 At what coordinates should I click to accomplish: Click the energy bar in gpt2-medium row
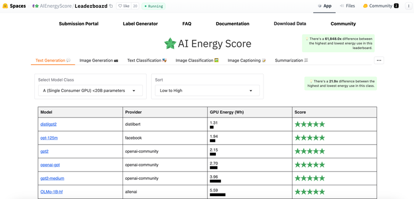(x=215, y=181)
